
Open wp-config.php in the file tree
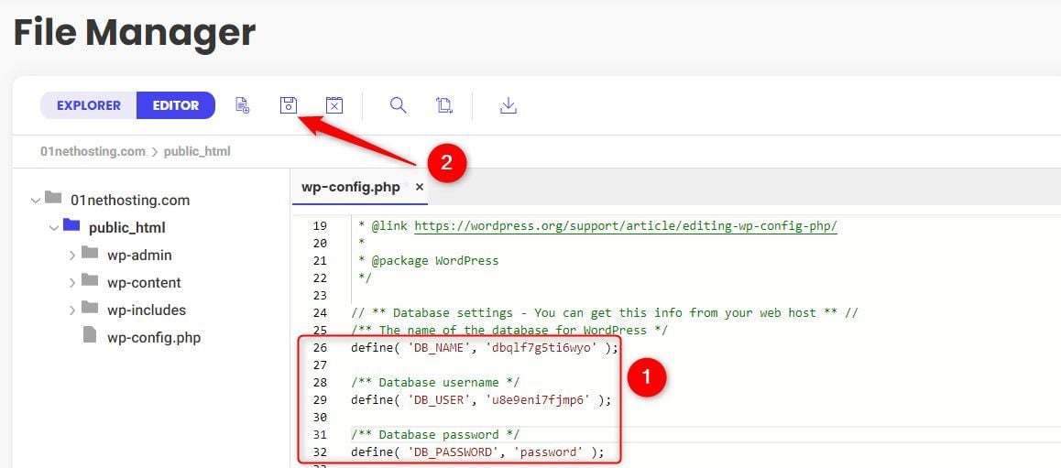point(154,337)
